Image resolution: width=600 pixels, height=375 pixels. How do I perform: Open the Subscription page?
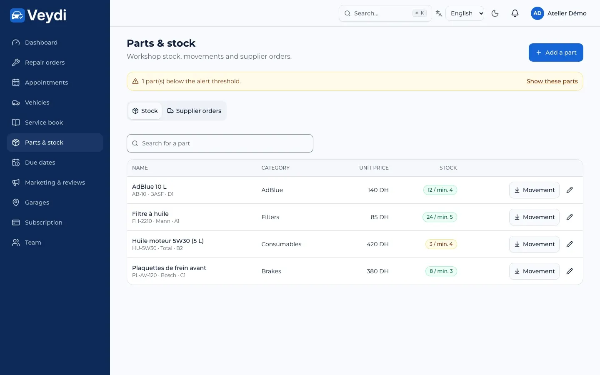coord(55,222)
